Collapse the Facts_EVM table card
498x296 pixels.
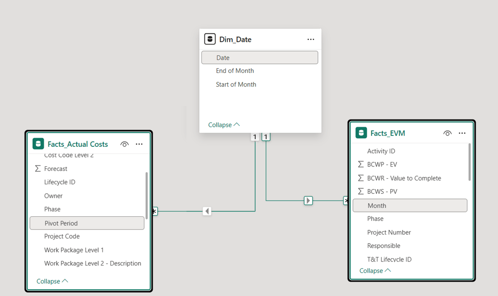(375, 271)
